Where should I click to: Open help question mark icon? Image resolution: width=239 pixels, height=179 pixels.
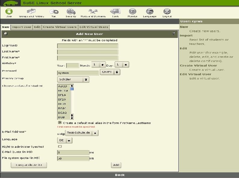(x=174, y=33)
